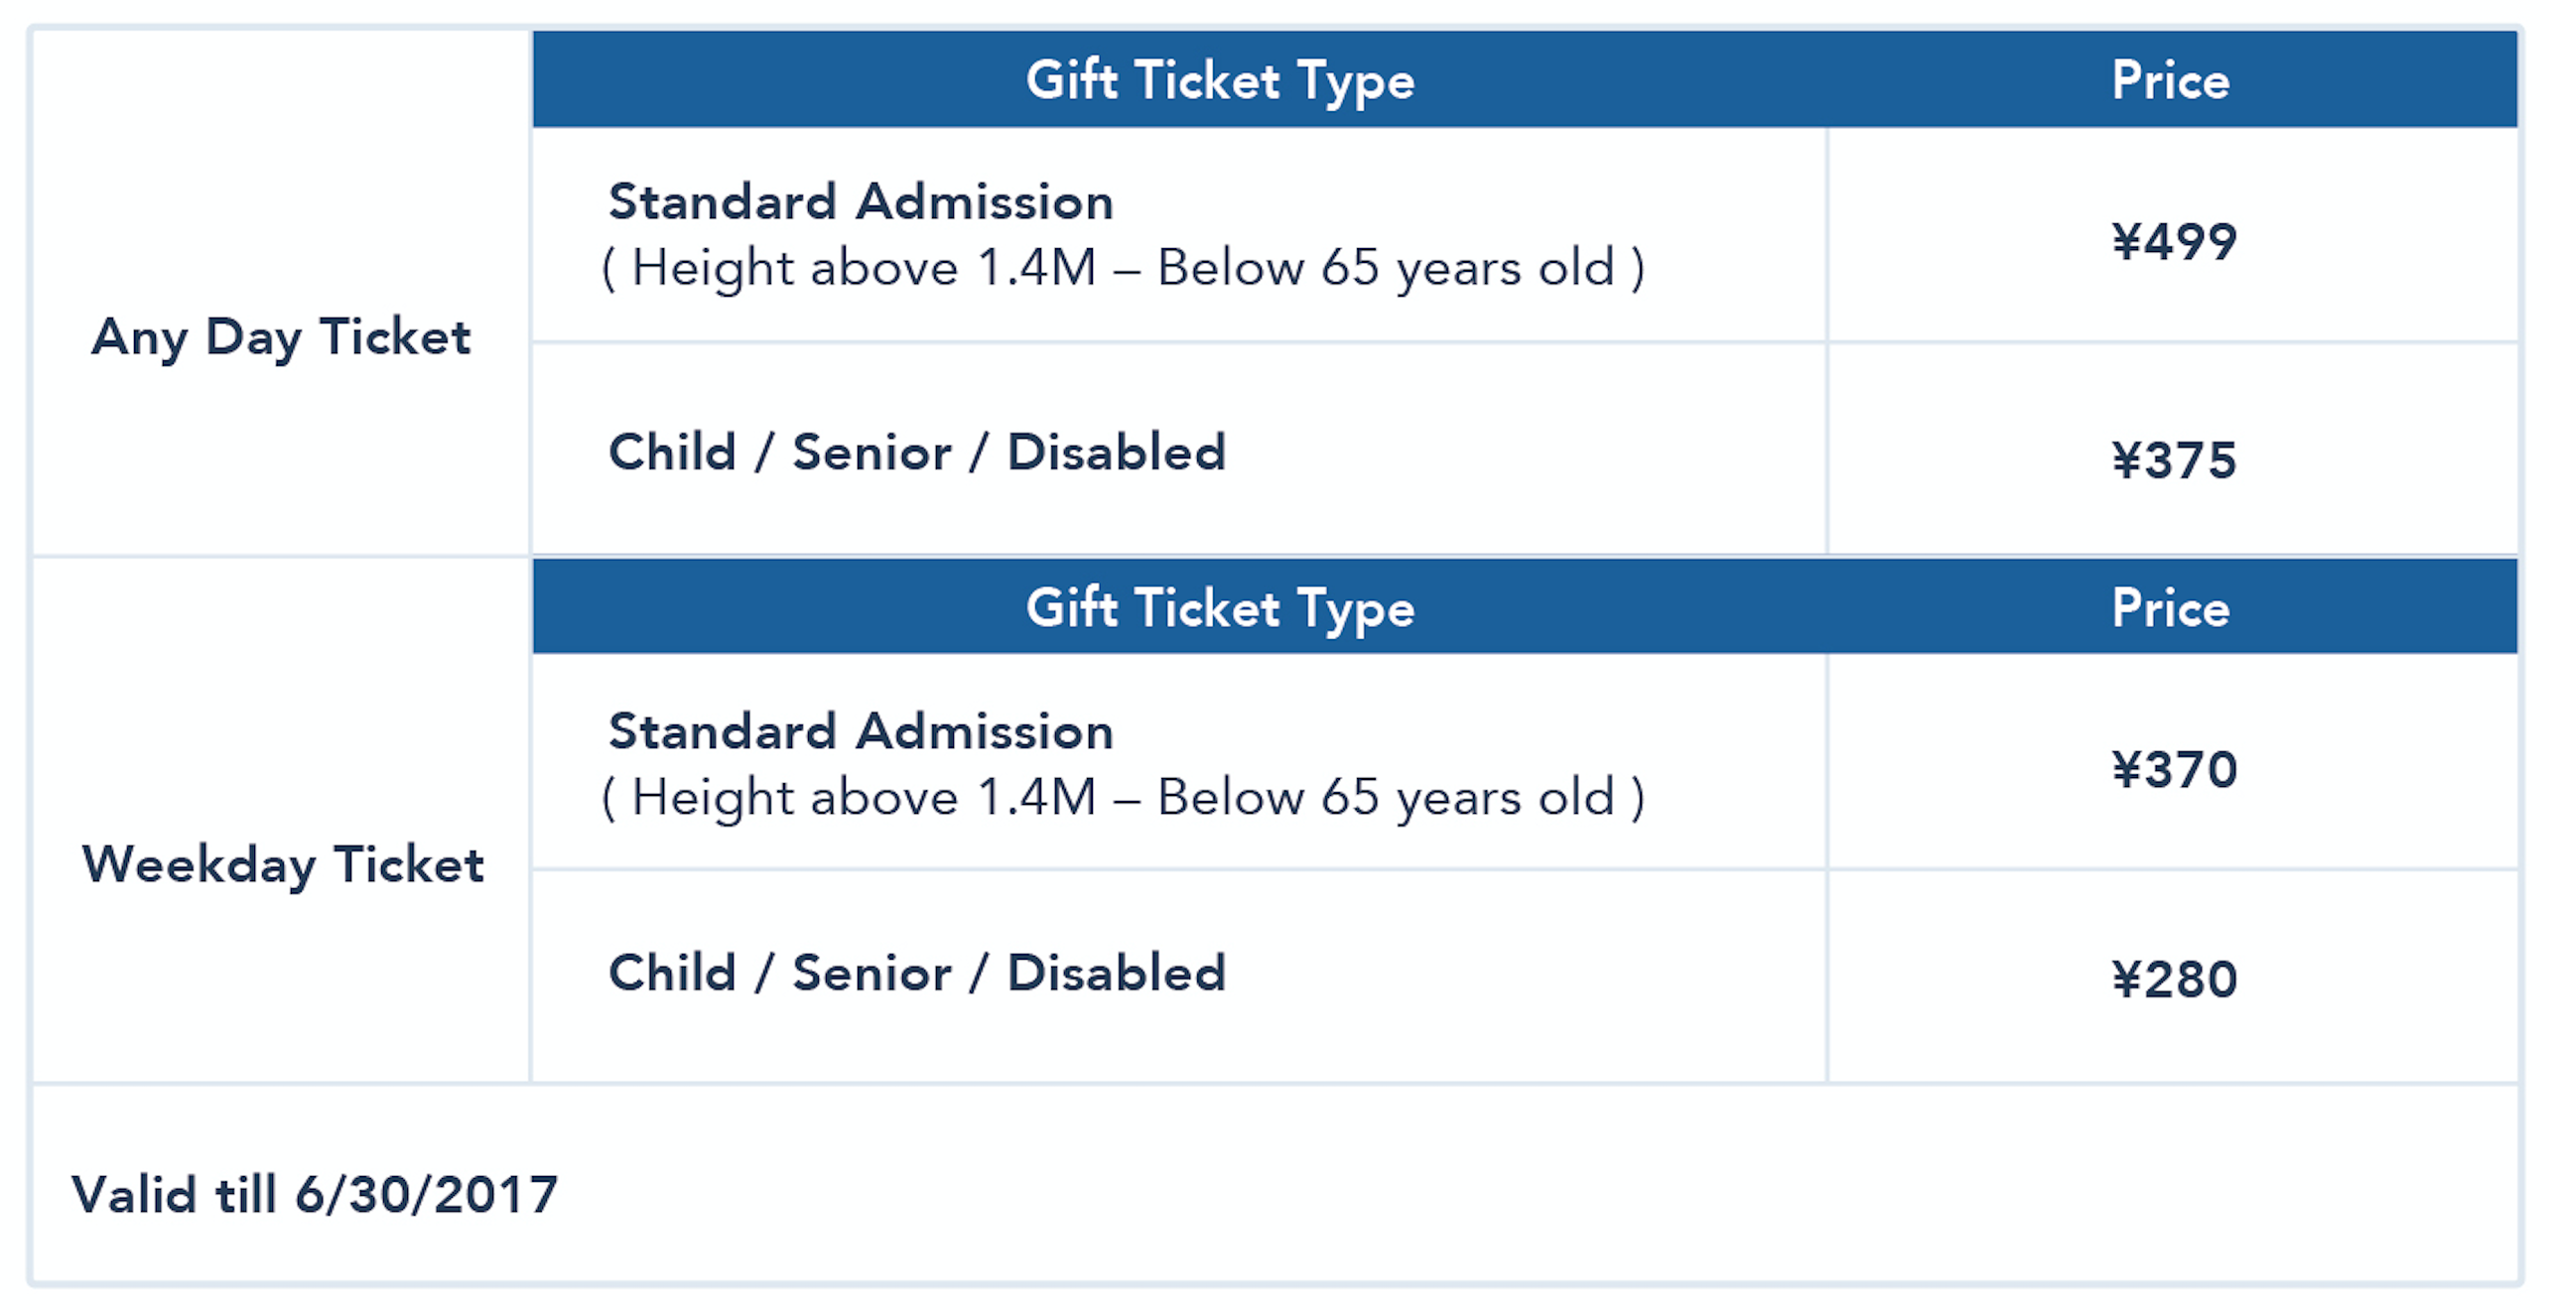The height and width of the screenshot is (1310, 2549).
Task: Click the Any Day Ticket label
Action: [281, 338]
